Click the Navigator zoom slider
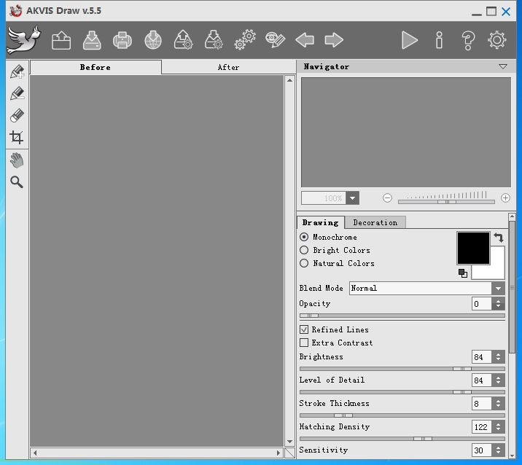This screenshot has width=522, height=465. 446,202
